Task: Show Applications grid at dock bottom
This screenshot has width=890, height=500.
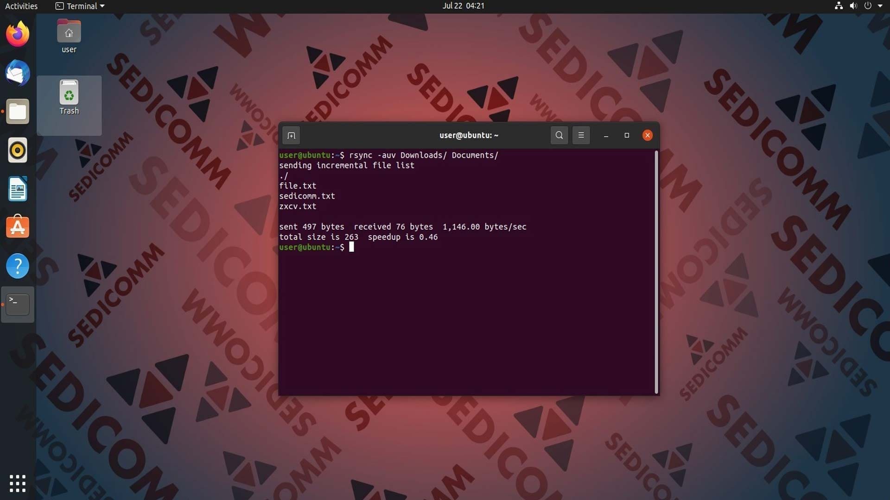Action: 18,483
